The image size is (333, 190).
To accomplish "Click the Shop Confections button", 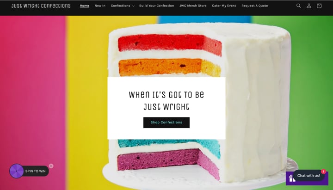I will tap(166, 123).
